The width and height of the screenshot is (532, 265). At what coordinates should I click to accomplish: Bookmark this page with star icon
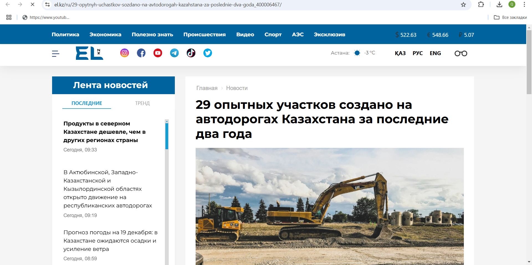[463, 4]
